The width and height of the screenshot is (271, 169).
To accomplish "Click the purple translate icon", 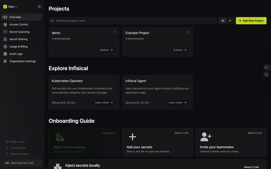I will pyautogui.click(x=266, y=74).
